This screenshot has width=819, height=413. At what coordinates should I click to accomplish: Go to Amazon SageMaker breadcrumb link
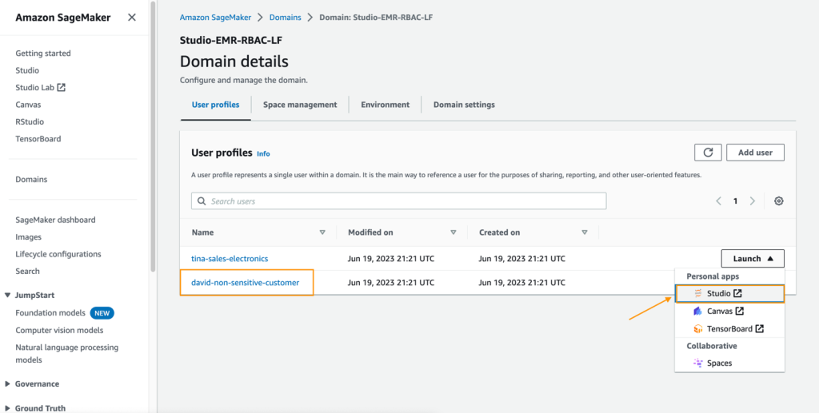(215, 18)
